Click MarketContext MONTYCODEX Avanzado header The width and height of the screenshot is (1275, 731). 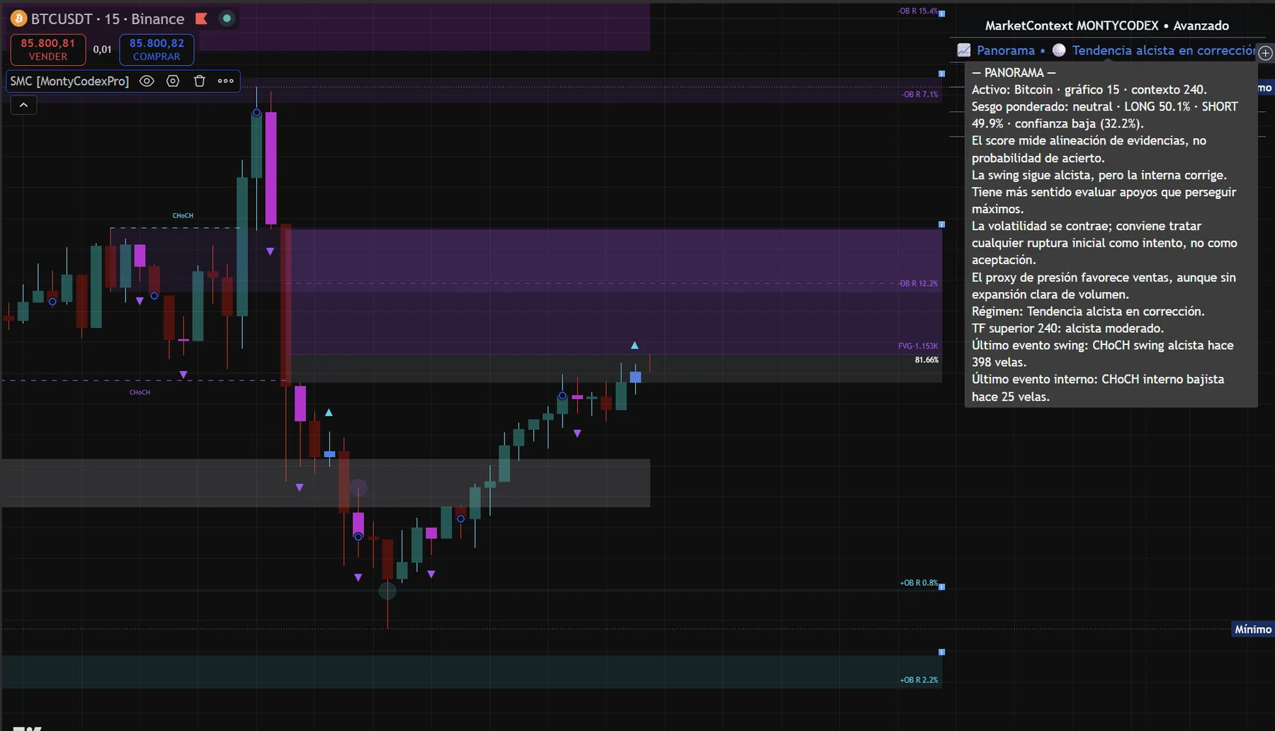1107,25
